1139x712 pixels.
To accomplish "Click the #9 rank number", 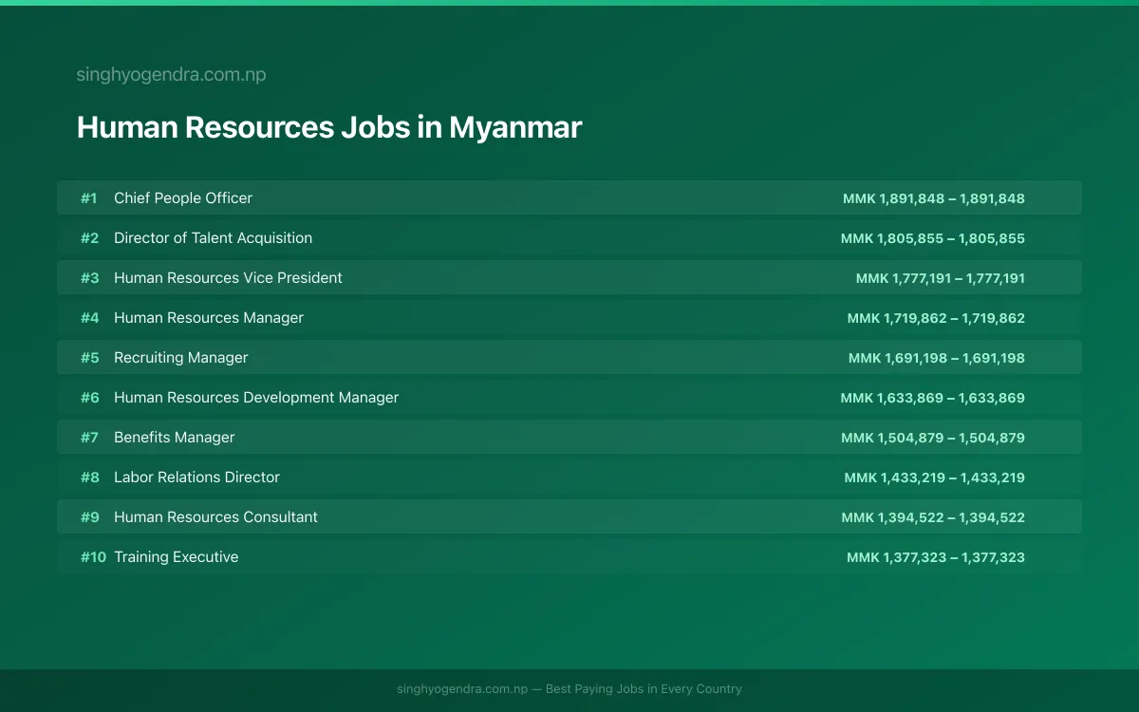I will 89,517.
